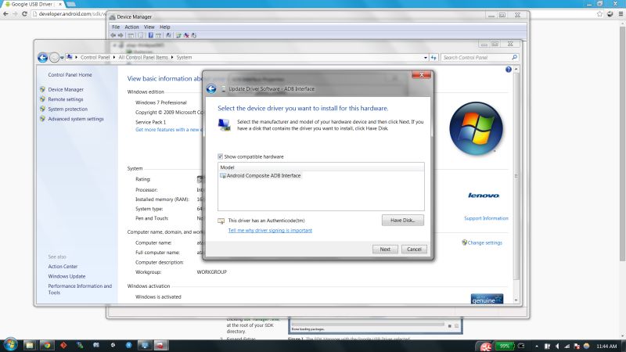Click the Have Disk... button
This screenshot has height=352, width=626.
402,221
